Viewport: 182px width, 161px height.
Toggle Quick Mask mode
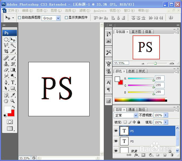click(10, 122)
